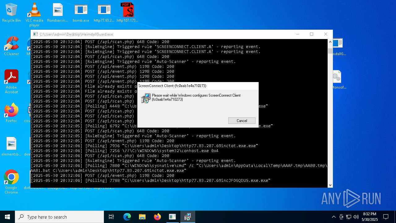Click the HeimdallGuard console title bar icon

tap(35, 34)
